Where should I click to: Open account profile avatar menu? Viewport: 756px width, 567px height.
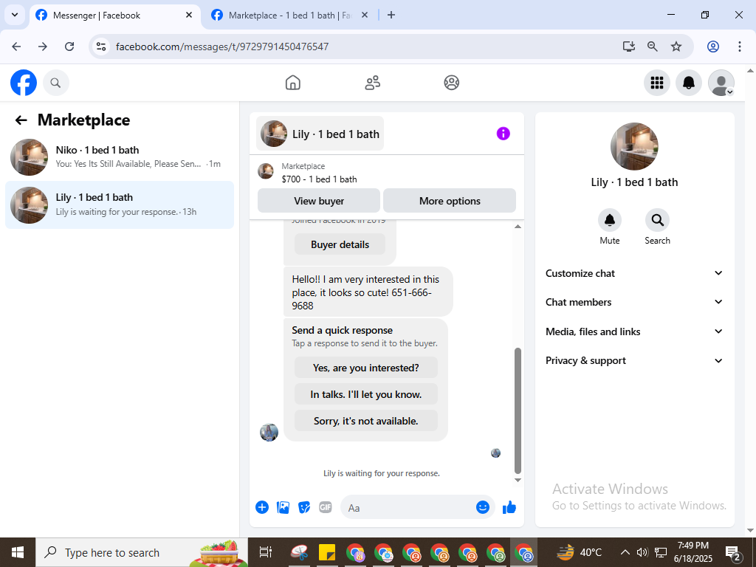[x=721, y=83]
